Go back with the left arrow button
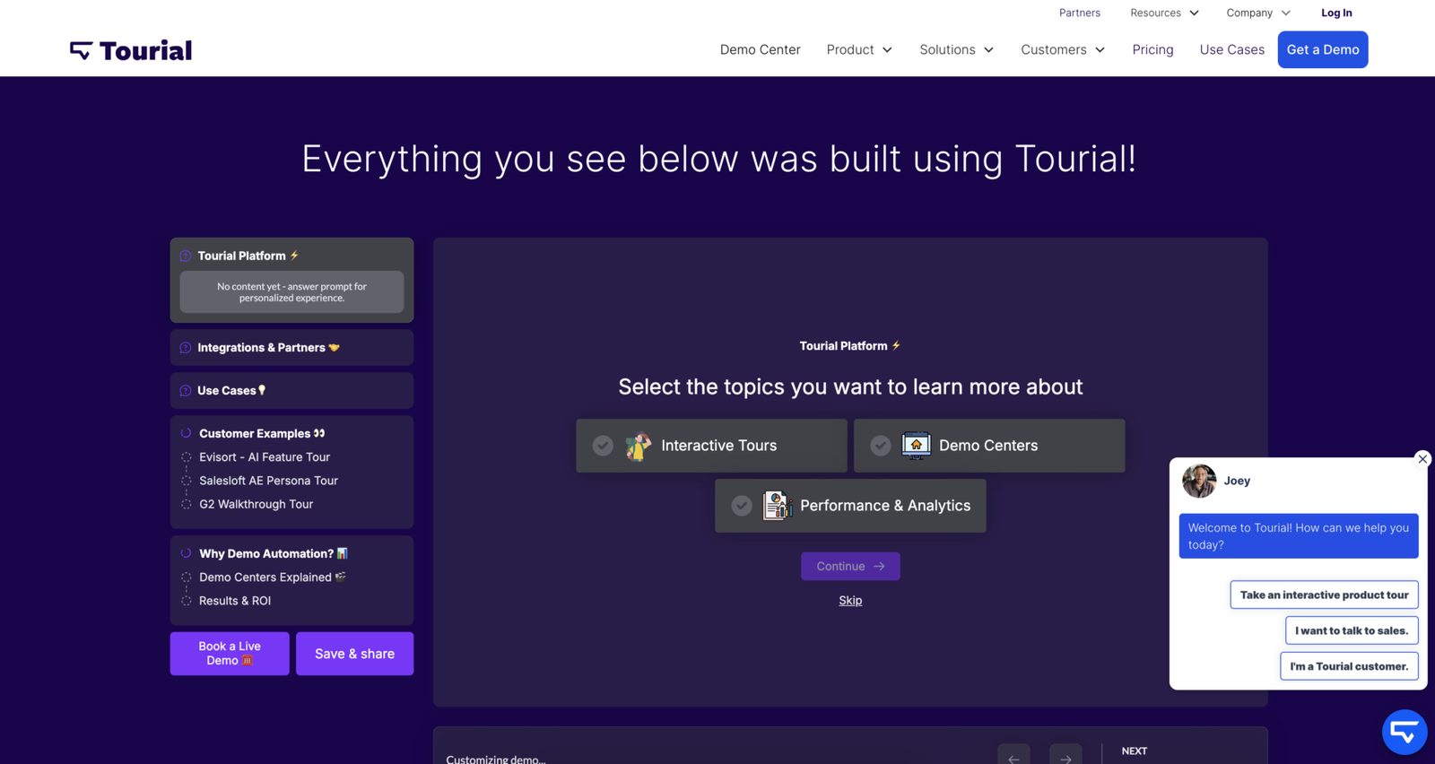 click(1013, 755)
